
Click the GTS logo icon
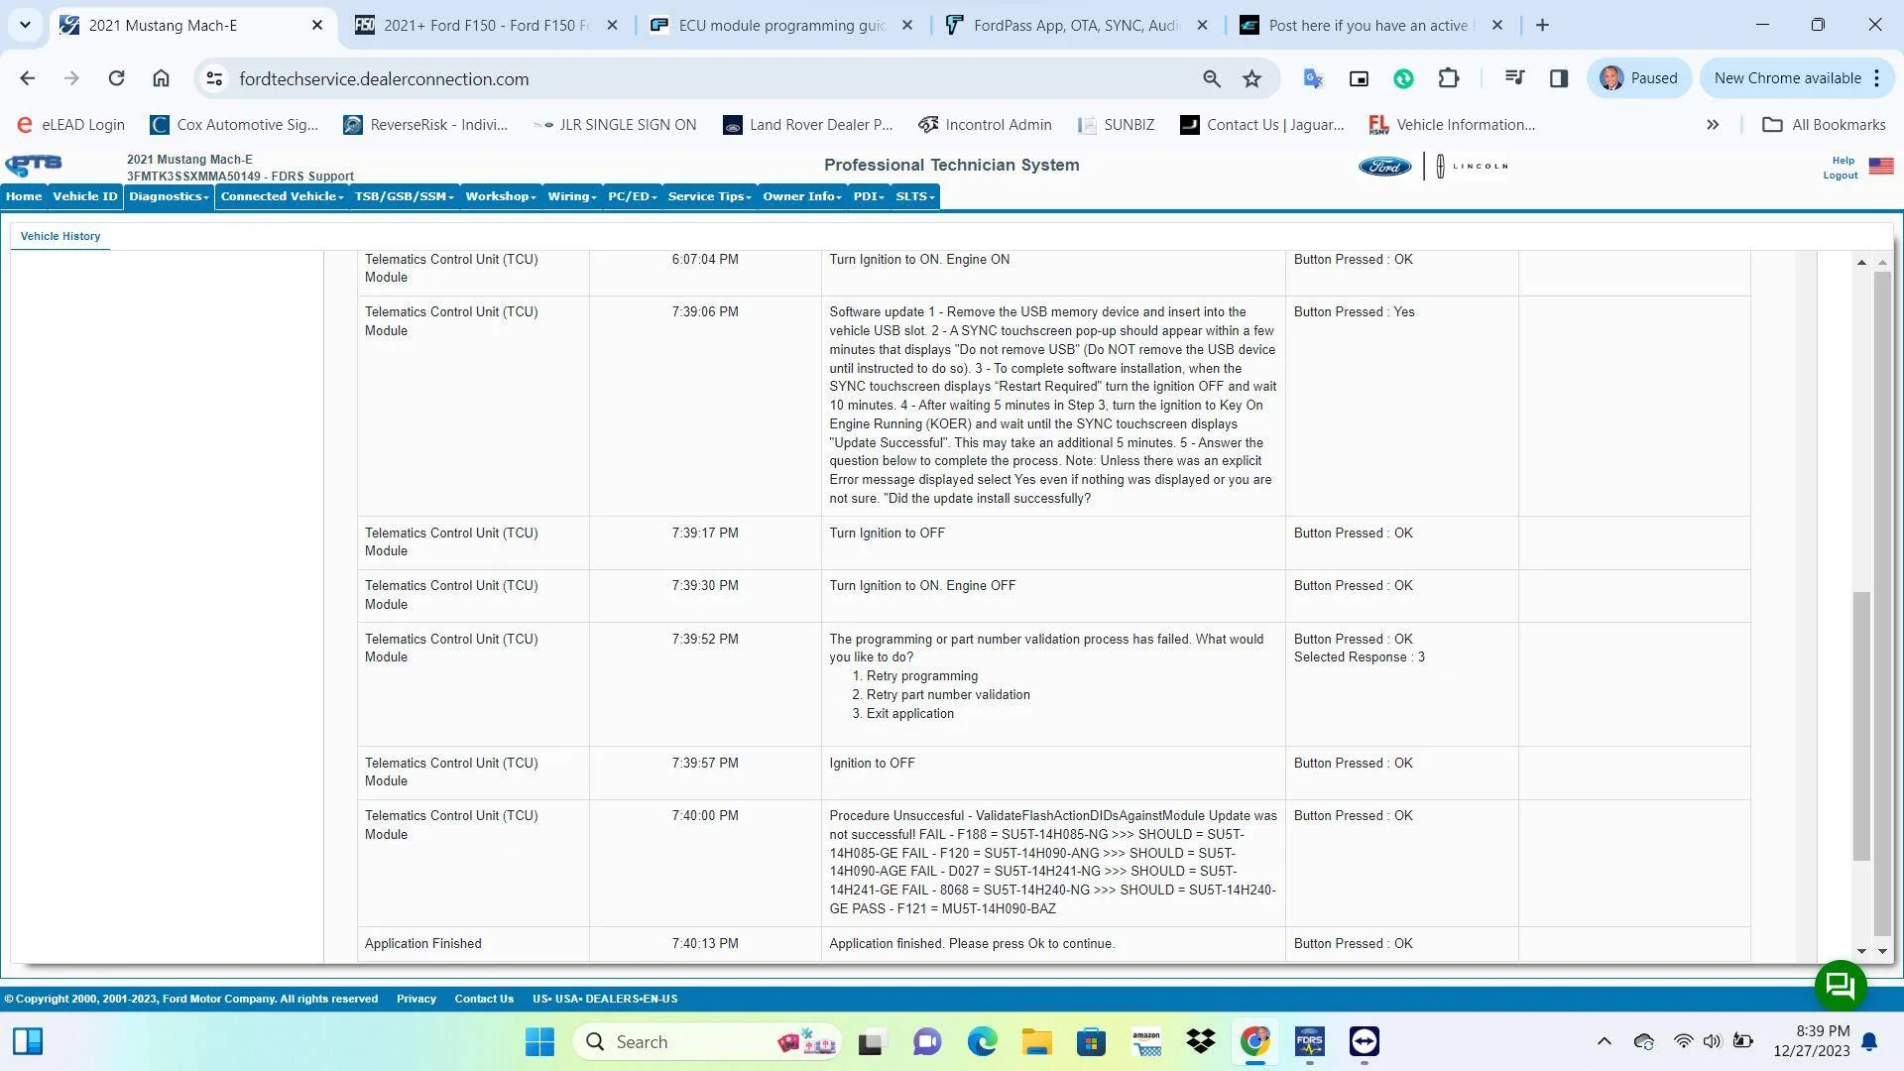(34, 165)
